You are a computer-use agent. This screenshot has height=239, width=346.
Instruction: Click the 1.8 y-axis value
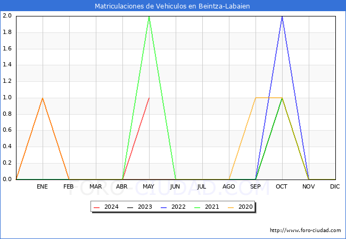click(7, 32)
